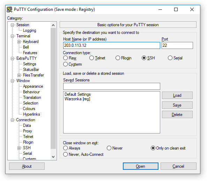Expand the Keyboard tree node
The height and width of the screenshot is (181, 207).
pyautogui.click(x=19, y=42)
